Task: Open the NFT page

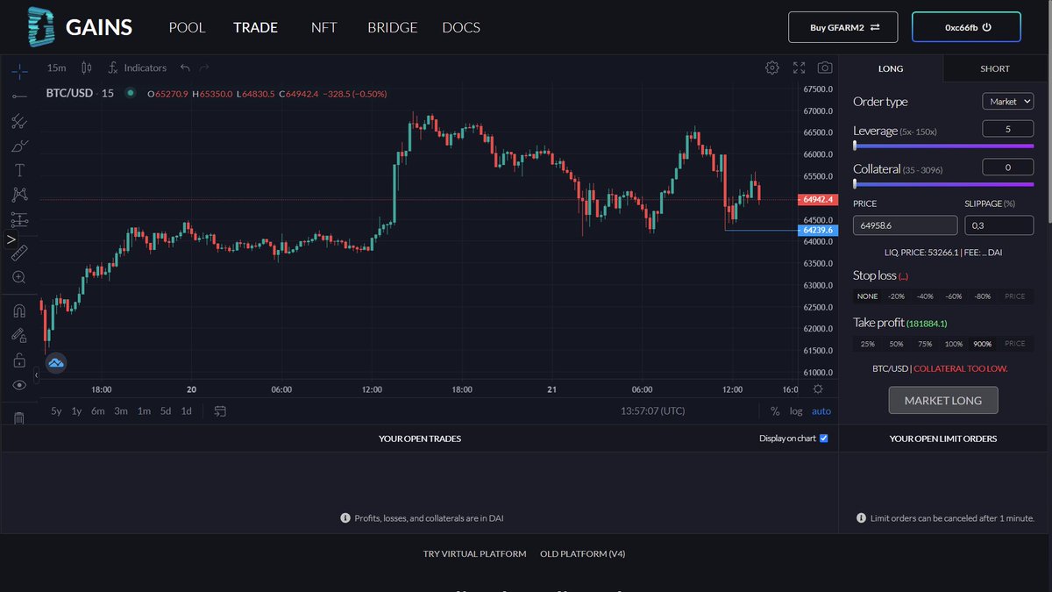Action: pyautogui.click(x=323, y=27)
